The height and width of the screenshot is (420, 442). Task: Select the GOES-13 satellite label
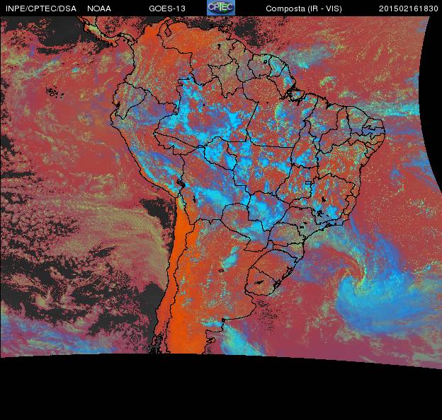point(167,8)
